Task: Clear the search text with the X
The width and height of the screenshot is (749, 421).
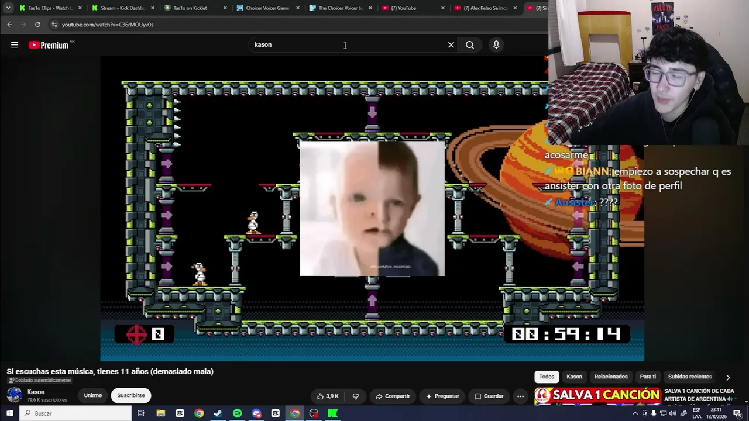Action: [x=451, y=45]
